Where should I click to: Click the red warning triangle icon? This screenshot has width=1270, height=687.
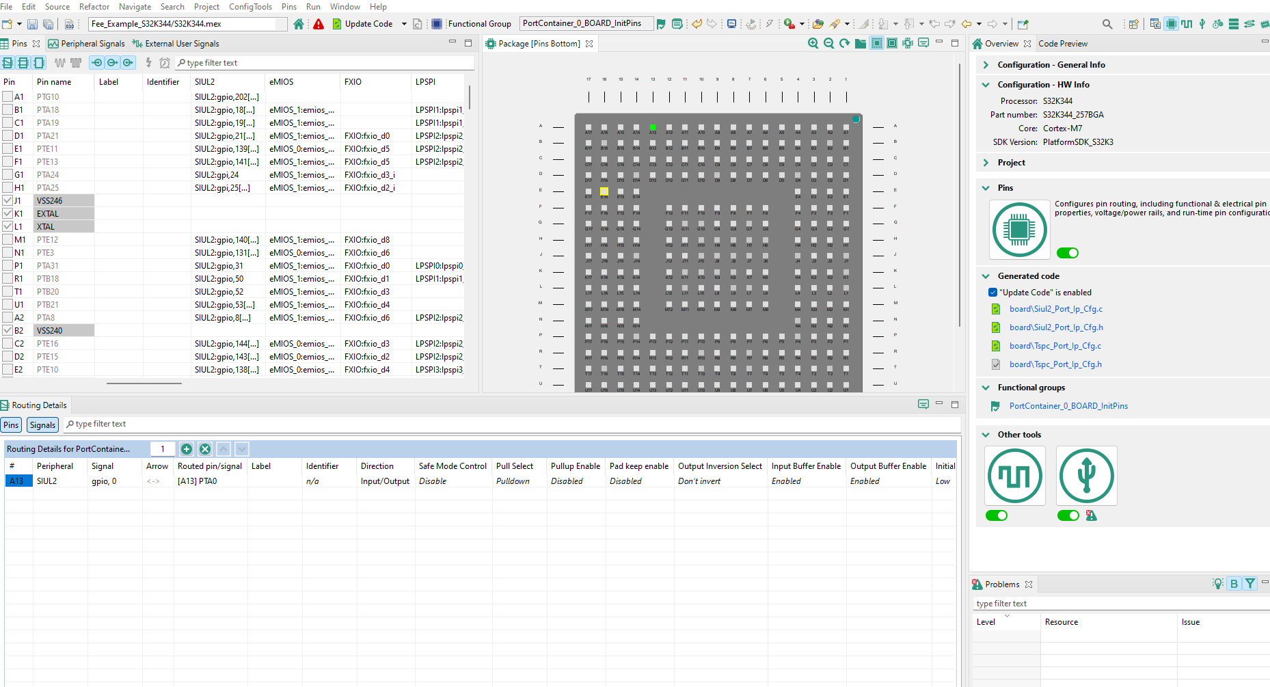coord(319,24)
